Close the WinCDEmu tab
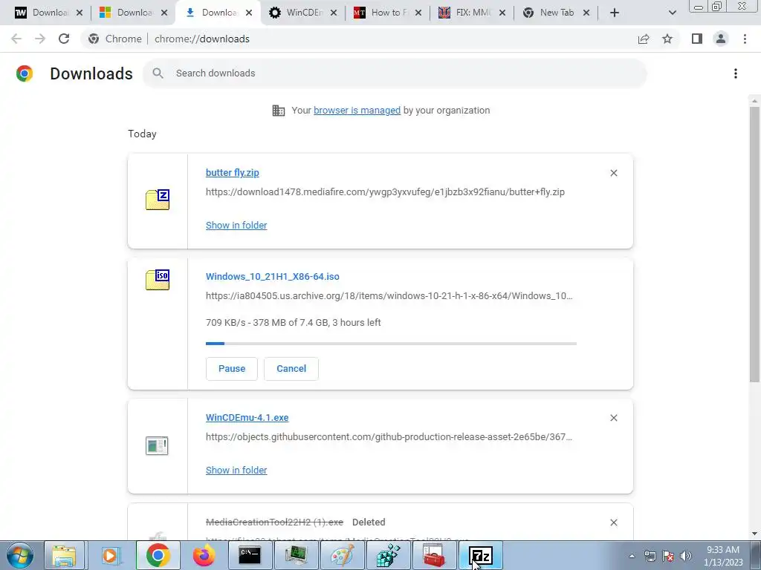This screenshot has width=761, height=570. pos(334,13)
